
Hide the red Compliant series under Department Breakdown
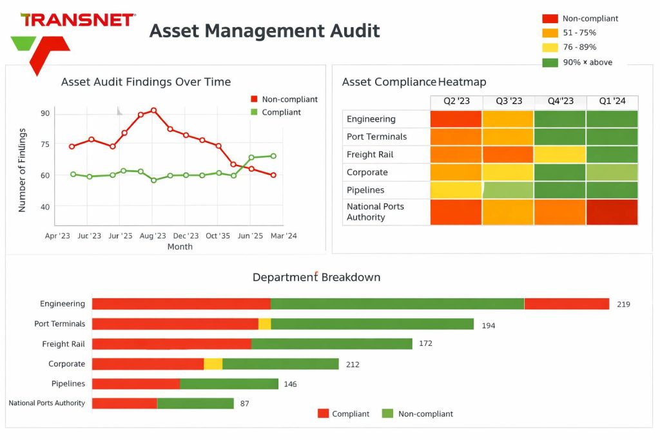point(324,414)
